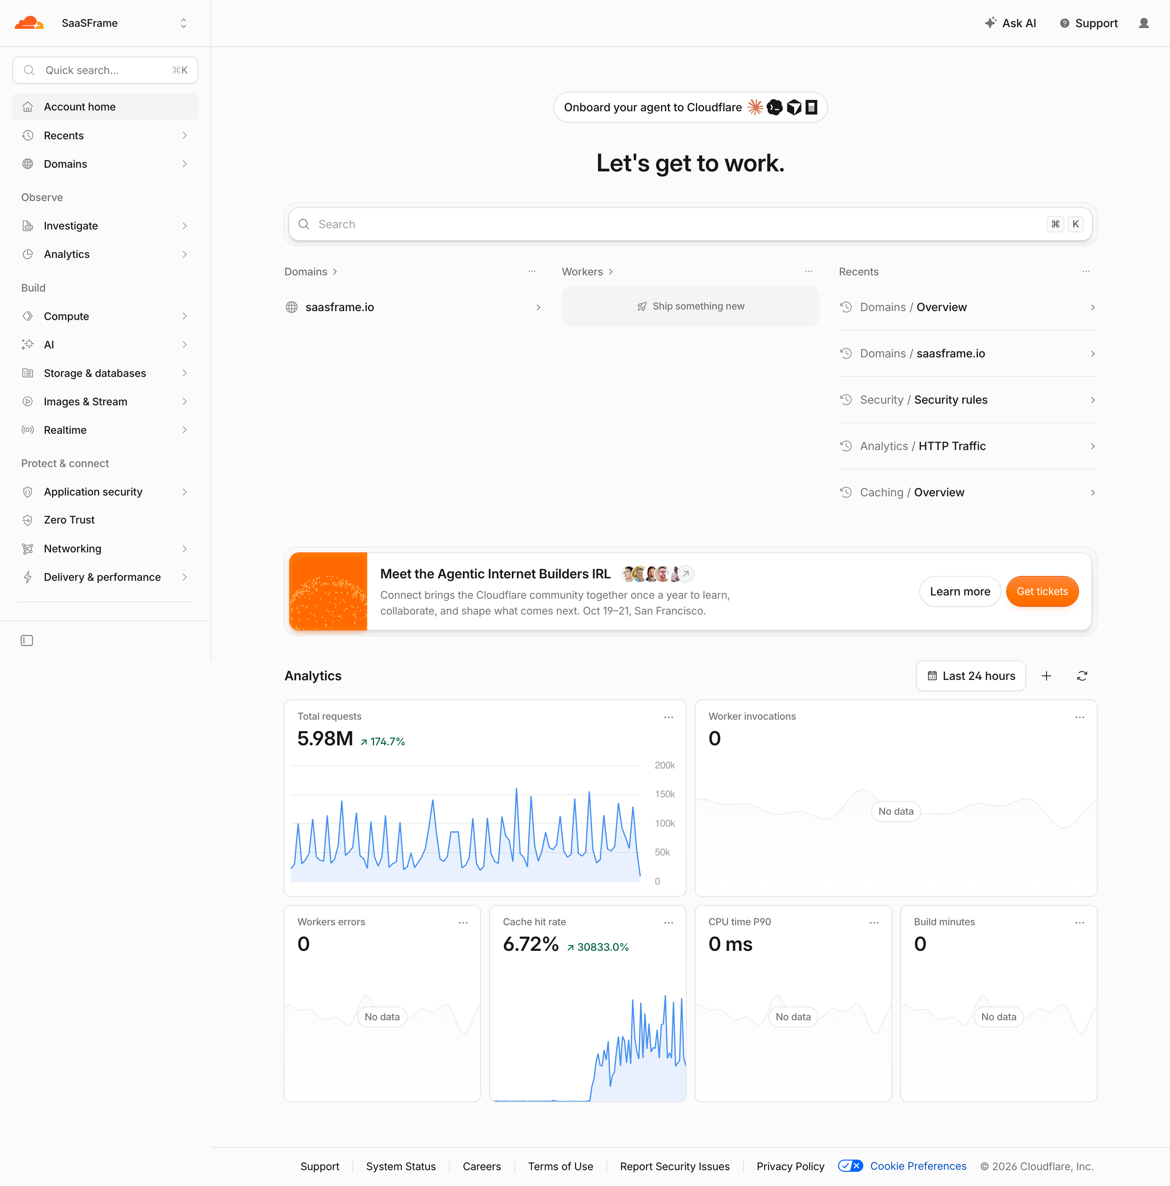
Task: Add analytics widget with plus icon
Action: pyautogui.click(x=1046, y=676)
